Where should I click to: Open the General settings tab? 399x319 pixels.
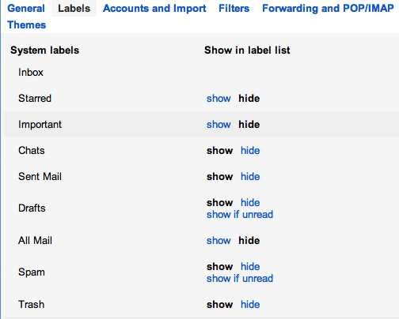[26, 8]
